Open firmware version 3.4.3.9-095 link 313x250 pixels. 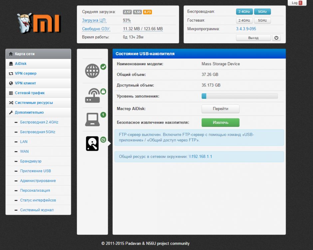click(x=246, y=29)
